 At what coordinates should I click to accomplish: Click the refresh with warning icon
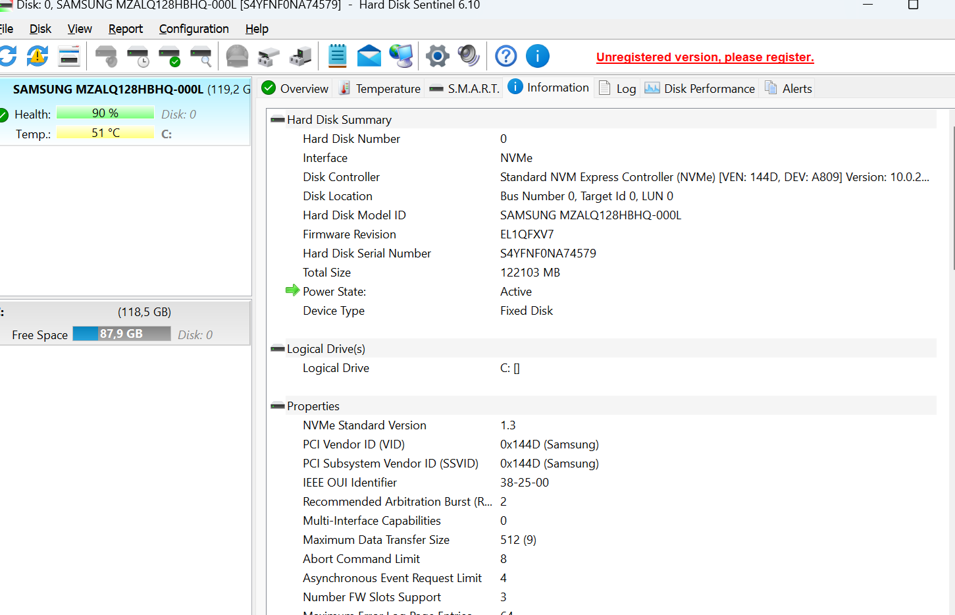[x=38, y=57]
